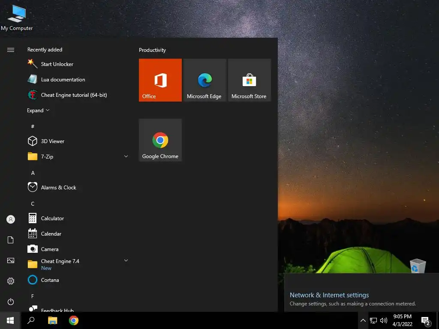The width and height of the screenshot is (439, 329).
Task: Click the network icon in system tray
Action: 373,320
